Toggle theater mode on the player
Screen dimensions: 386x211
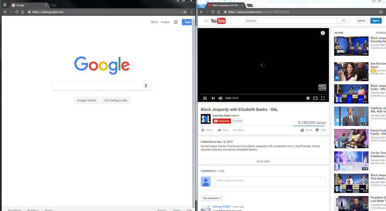315,98
